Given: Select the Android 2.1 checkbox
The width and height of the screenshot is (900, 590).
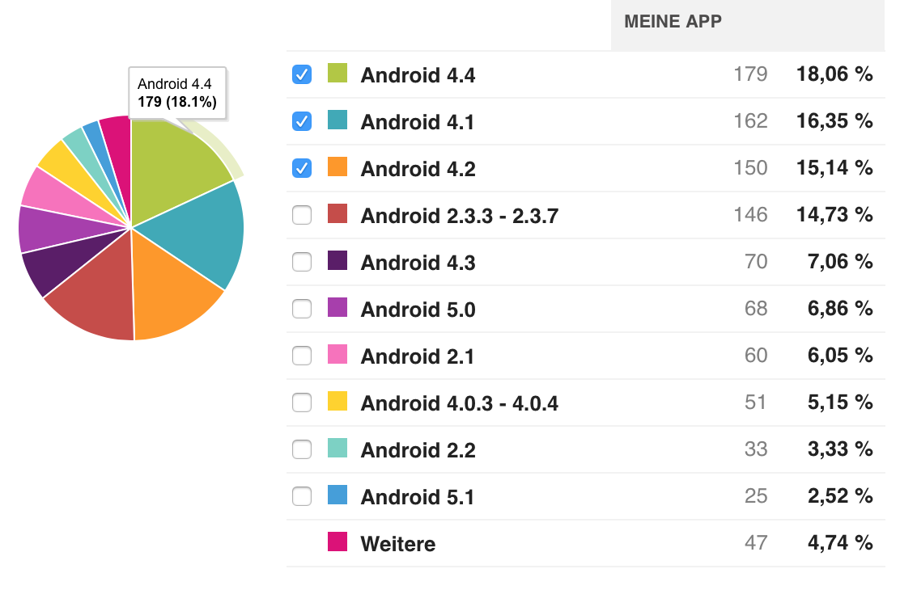Looking at the screenshot, I should [x=302, y=356].
